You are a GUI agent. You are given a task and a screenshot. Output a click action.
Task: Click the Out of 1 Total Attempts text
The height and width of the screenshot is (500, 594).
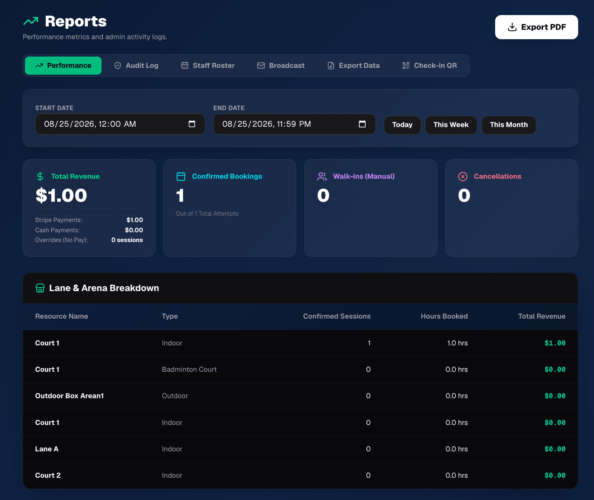[x=207, y=213]
